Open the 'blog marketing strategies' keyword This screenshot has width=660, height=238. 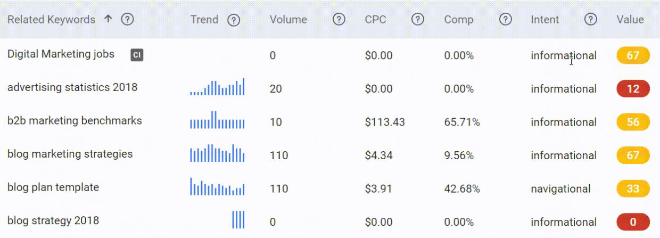tap(70, 154)
